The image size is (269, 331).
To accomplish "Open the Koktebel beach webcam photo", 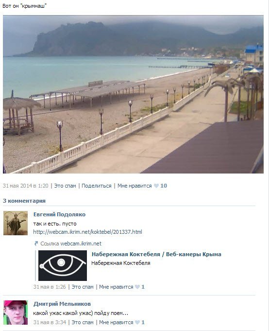I will coord(133,94).
